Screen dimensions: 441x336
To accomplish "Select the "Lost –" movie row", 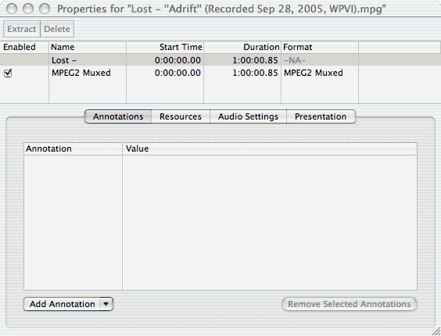I will pos(220,60).
